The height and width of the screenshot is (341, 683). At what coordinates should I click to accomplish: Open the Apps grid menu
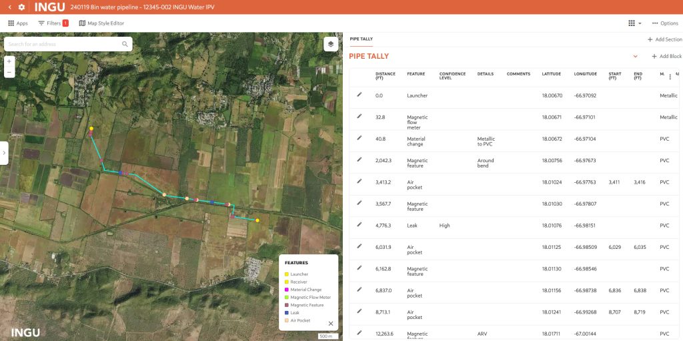coord(18,23)
